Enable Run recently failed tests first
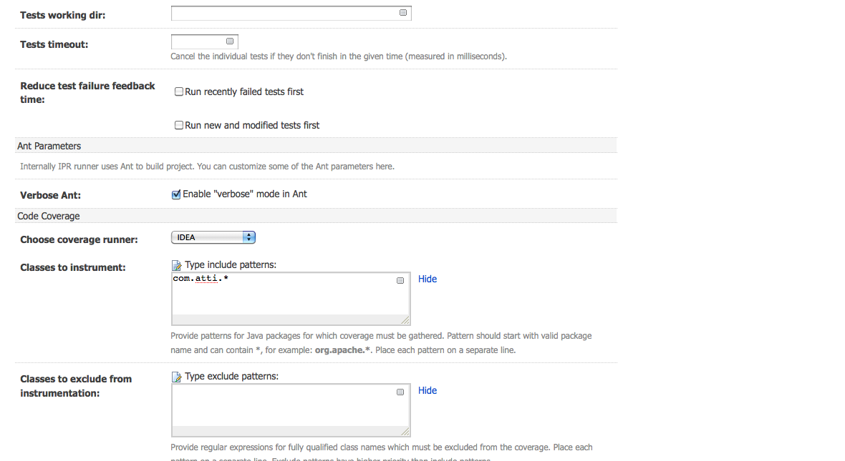 (178, 91)
